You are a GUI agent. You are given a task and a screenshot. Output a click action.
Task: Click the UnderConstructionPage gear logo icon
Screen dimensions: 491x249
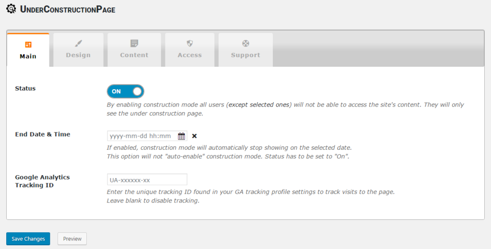pyautogui.click(x=11, y=9)
